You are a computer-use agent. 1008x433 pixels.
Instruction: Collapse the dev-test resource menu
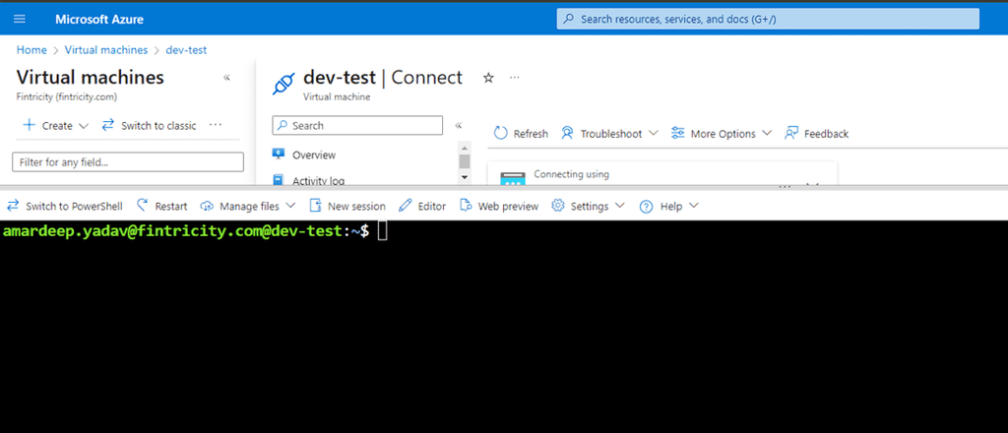point(459,126)
